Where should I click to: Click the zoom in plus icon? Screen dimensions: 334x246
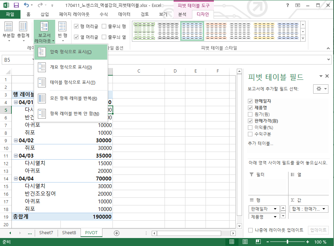tap(307, 242)
